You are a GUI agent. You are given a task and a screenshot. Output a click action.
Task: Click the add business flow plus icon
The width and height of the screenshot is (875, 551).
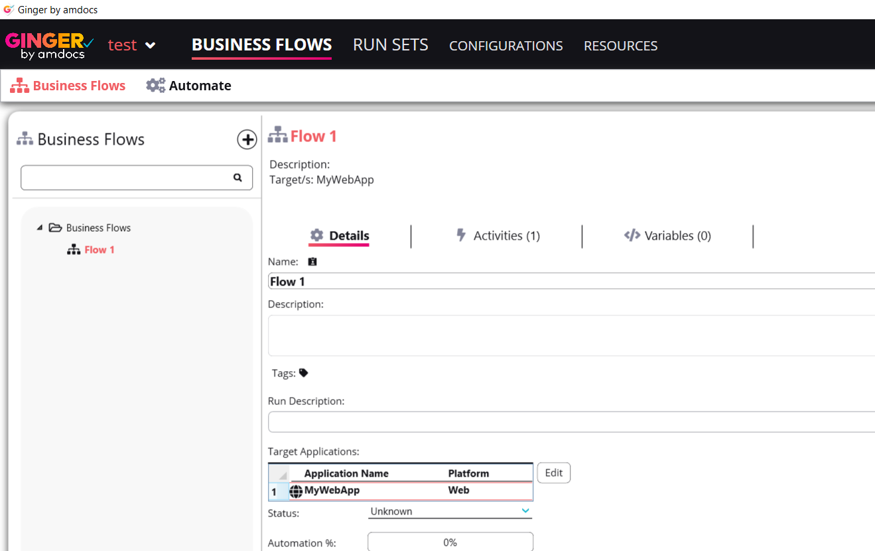point(247,139)
